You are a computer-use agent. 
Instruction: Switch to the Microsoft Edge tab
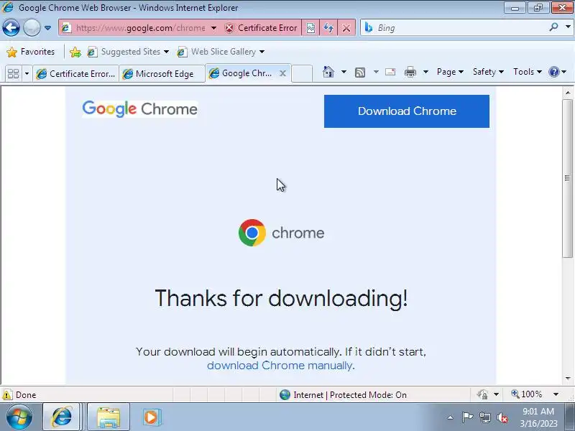click(x=162, y=74)
